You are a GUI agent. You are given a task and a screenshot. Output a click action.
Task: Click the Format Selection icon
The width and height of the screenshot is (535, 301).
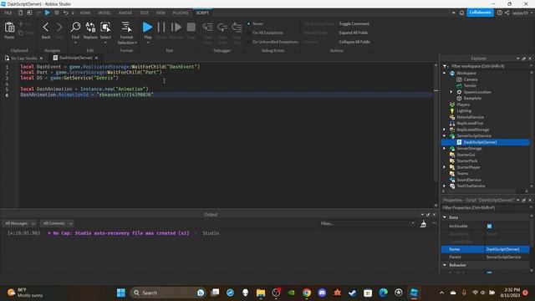pos(126,27)
